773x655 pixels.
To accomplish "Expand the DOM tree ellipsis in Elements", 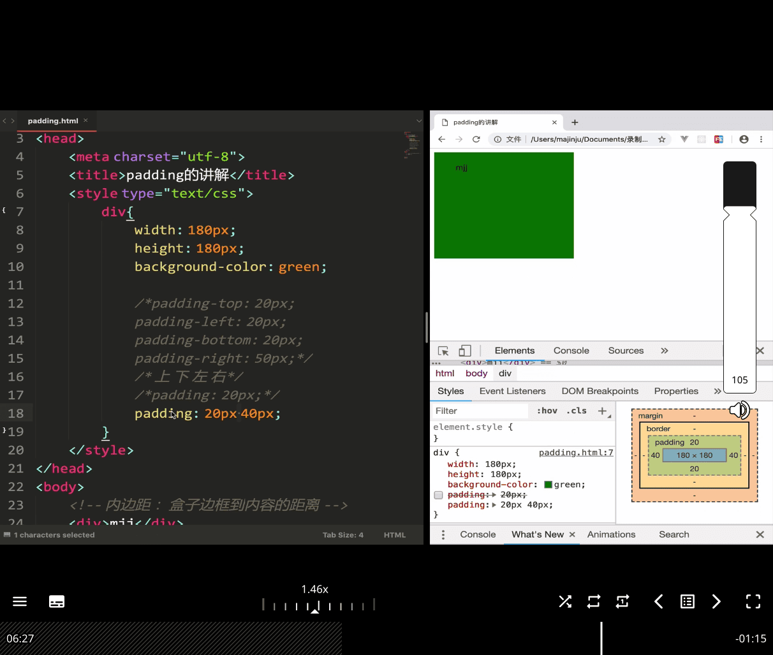I will click(x=436, y=363).
